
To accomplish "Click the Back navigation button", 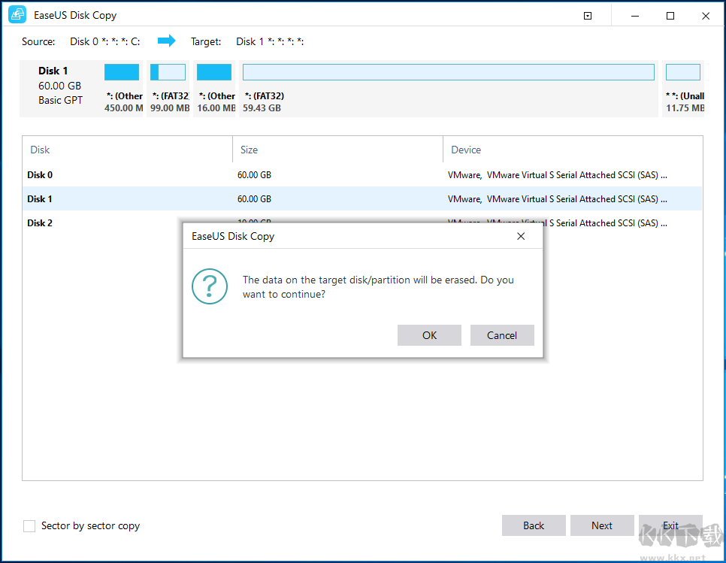I will click(x=534, y=525).
